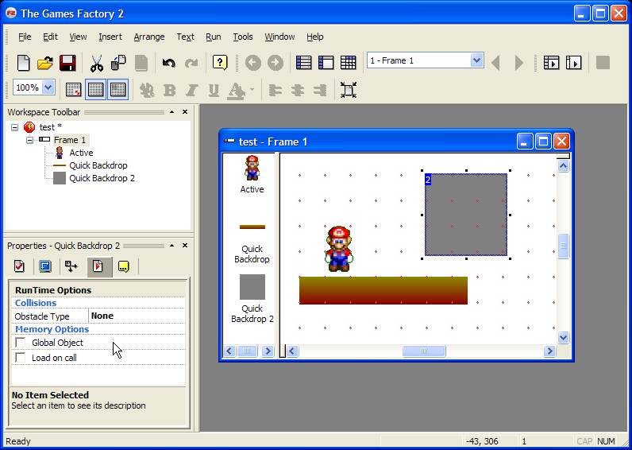
Task: Collapse the Properties panel arrow
Action: click(172, 246)
